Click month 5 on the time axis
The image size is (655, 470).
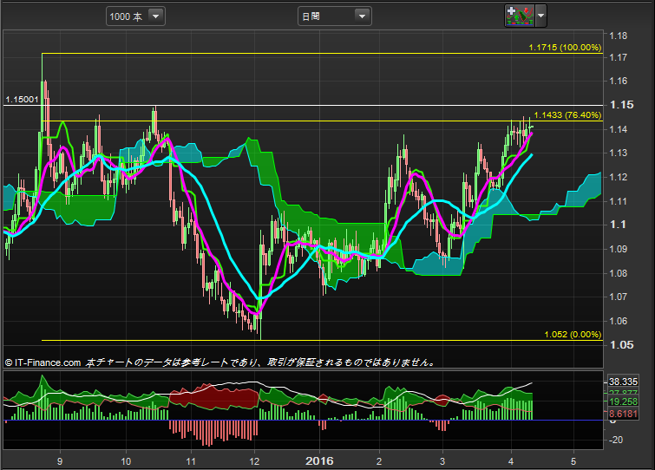pyautogui.click(x=573, y=461)
